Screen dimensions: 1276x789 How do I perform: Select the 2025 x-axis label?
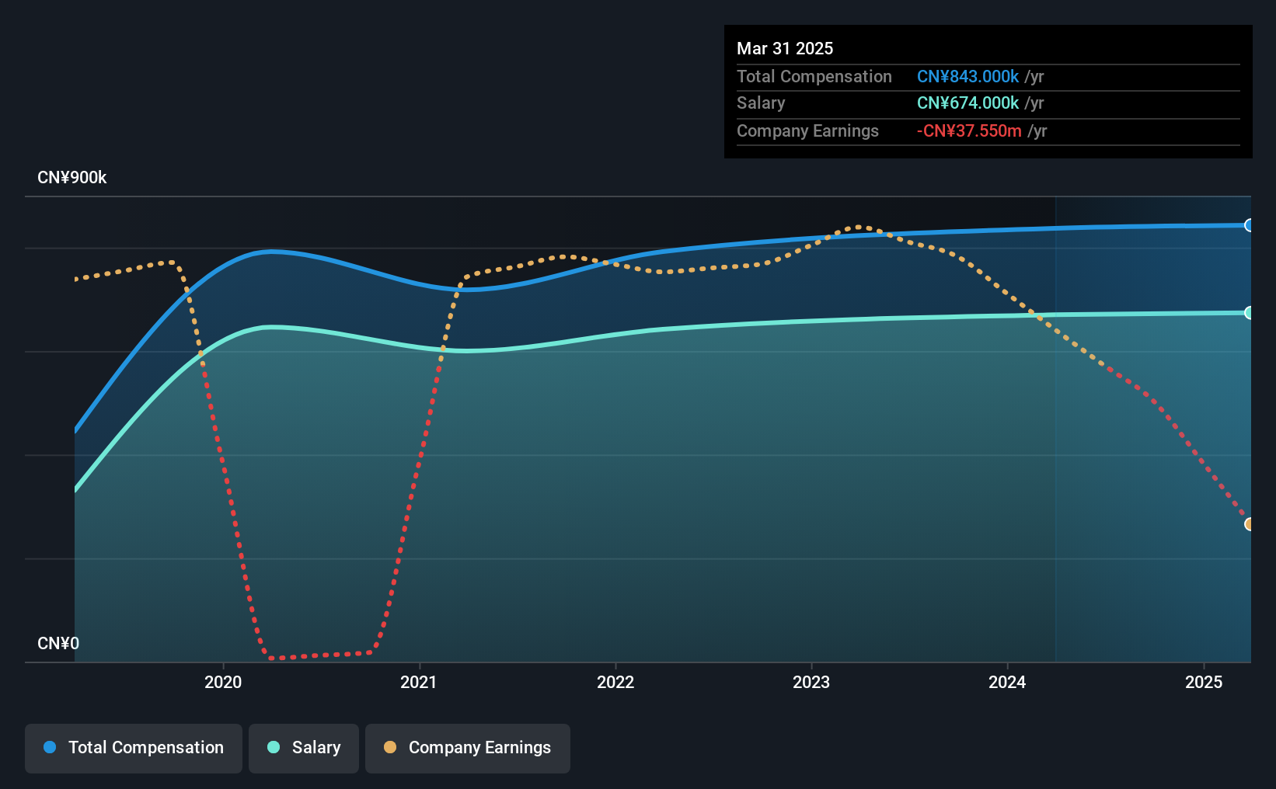coord(1204,682)
